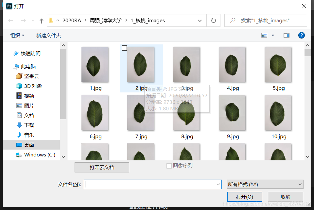Click the Help question mark icon
The width and height of the screenshot is (314, 210).
(301, 35)
